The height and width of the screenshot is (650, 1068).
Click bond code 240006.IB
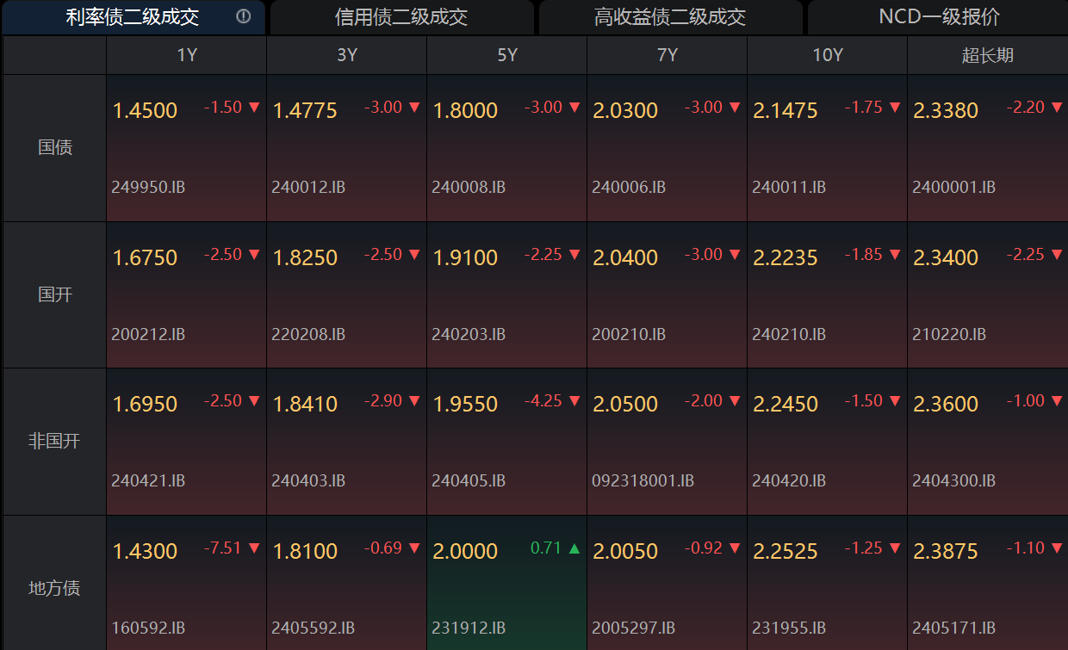click(x=629, y=187)
